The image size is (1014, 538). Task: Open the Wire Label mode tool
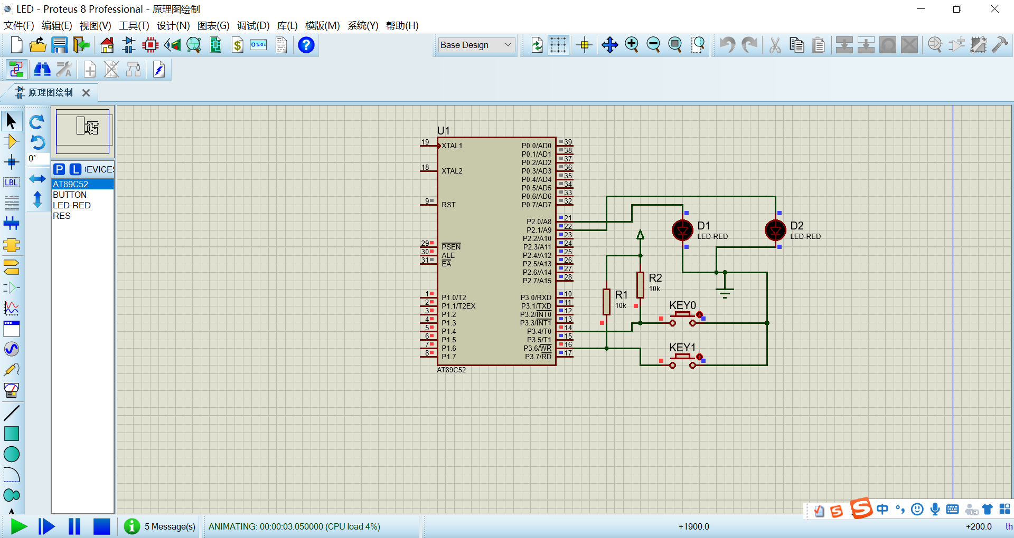click(12, 182)
